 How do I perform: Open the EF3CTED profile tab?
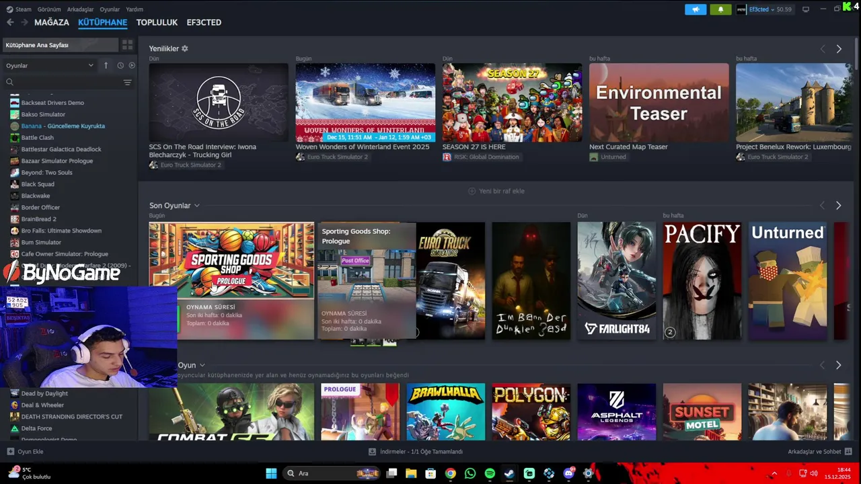coord(204,22)
